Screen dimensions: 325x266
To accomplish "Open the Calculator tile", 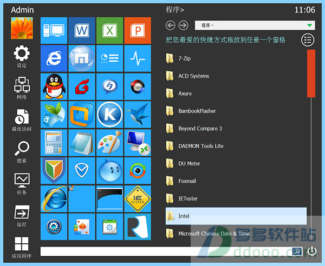I will click(54, 143).
